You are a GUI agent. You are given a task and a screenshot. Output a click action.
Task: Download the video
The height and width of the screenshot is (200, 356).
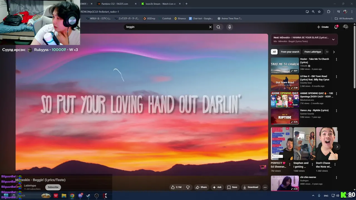tap(251, 187)
